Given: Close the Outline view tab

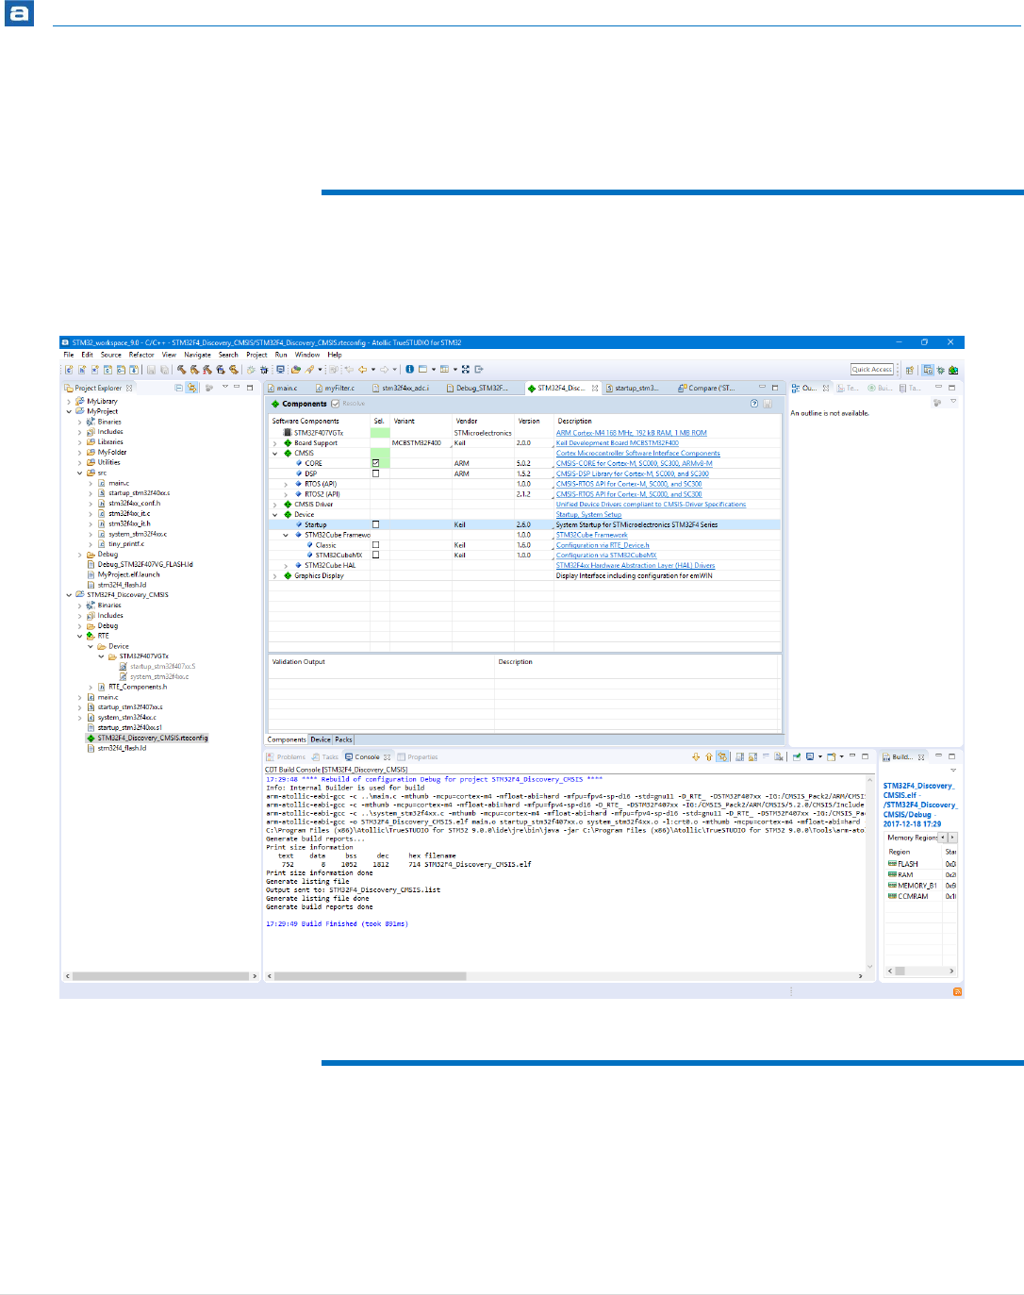Looking at the screenshot, I should click(x=826, y=388).
